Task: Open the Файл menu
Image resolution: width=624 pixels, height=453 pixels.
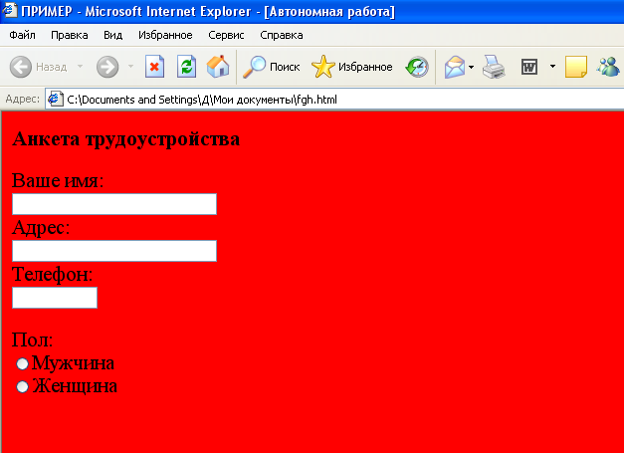Action: pos(22,35)
